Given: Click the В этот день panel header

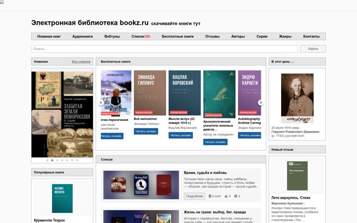Looking at the screenshot, I should click(297, 61).
